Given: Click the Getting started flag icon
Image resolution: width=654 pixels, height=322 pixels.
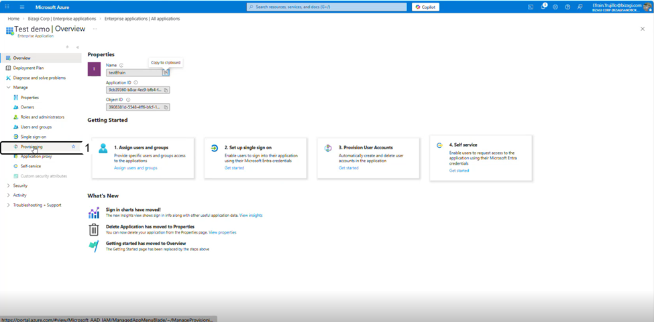Looking at the screenshot, I should click(94, 246).
